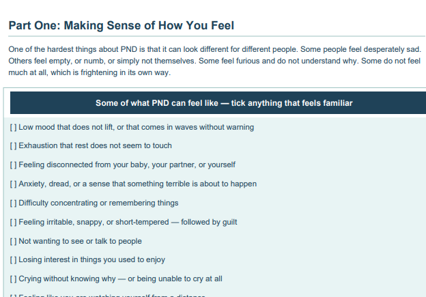Tick the watching yourself from distance box
The image size is (426, 297).
[14, 295]
